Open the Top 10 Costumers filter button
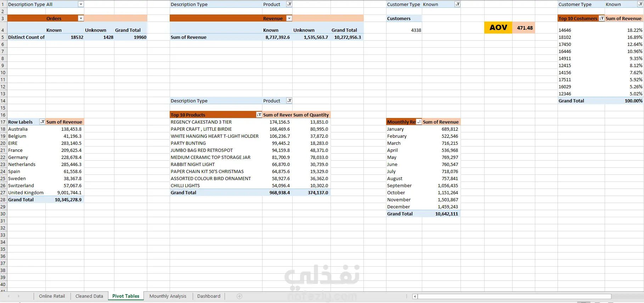The image size is (644, 303). [602, 18]
